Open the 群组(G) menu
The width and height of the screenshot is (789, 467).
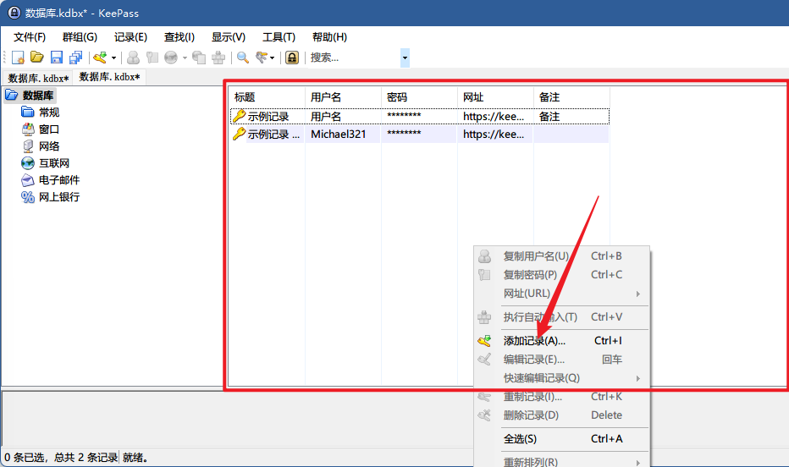[x=80, y=37]
